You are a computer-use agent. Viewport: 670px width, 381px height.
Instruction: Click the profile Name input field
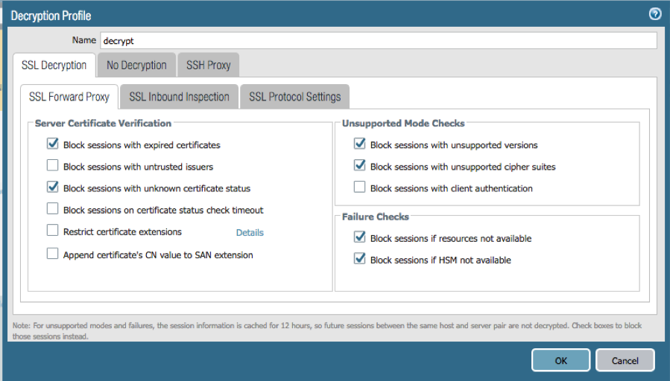378,41
